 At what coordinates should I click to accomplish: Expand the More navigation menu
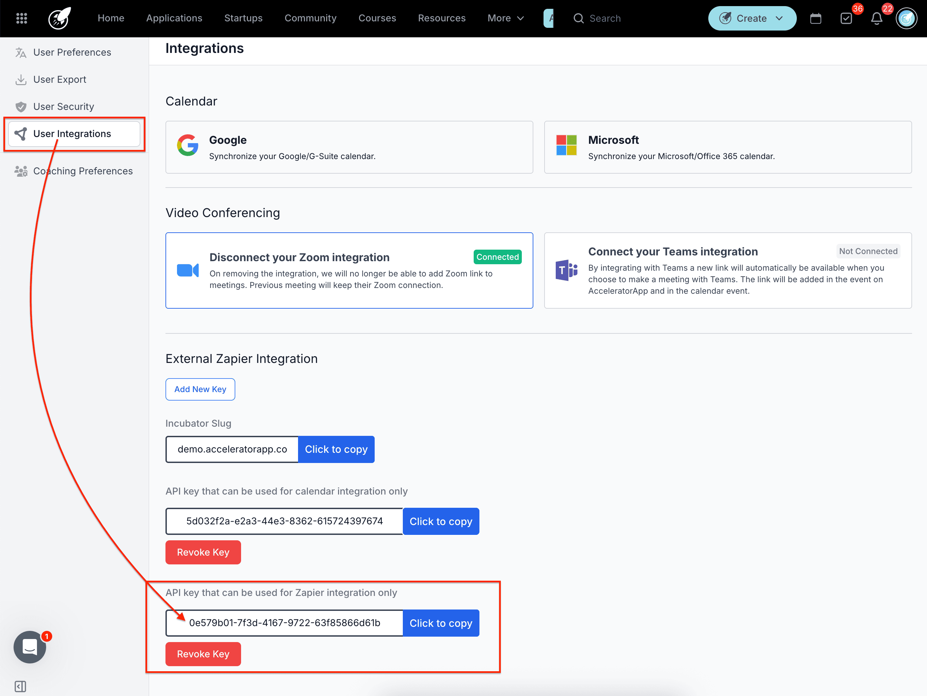point(506,18)
